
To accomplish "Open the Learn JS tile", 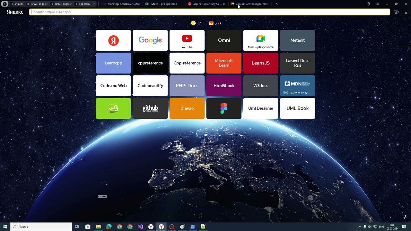I will click(x=261, y=63).
